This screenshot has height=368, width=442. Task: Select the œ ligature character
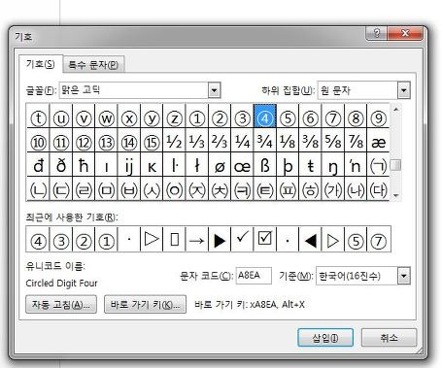243,165
